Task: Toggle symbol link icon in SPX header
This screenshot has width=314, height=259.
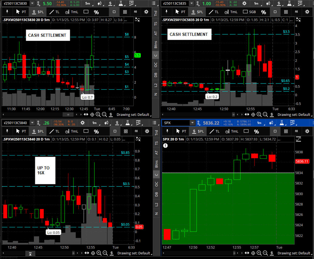Action: pyautogui.click(x=199, y=123)
